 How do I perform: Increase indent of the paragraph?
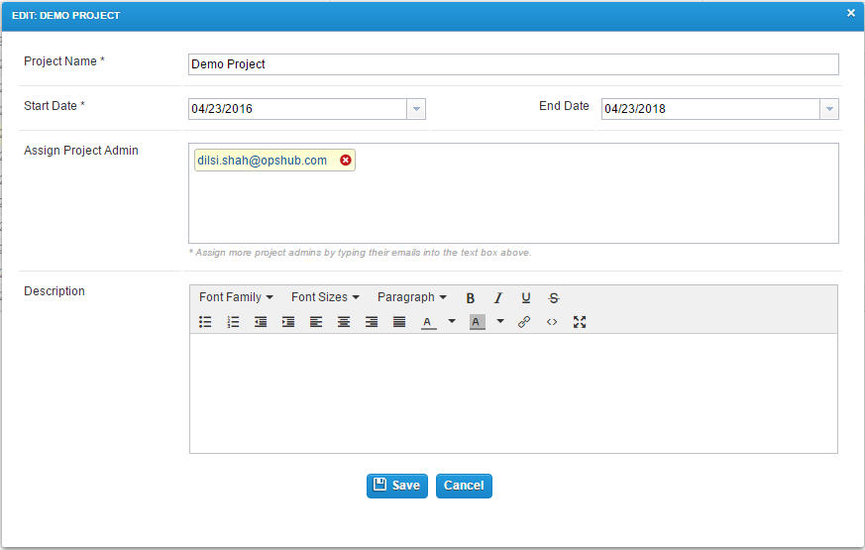click(x=288, y=322)
